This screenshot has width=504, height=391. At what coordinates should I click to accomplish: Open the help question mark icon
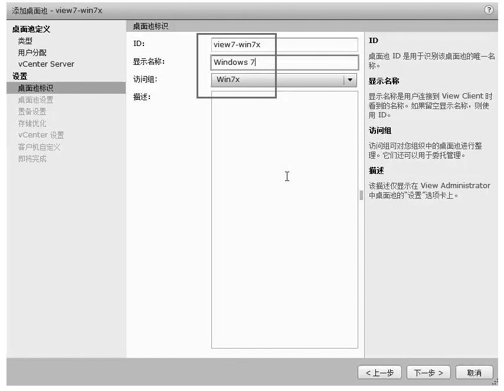coord(489,10)
